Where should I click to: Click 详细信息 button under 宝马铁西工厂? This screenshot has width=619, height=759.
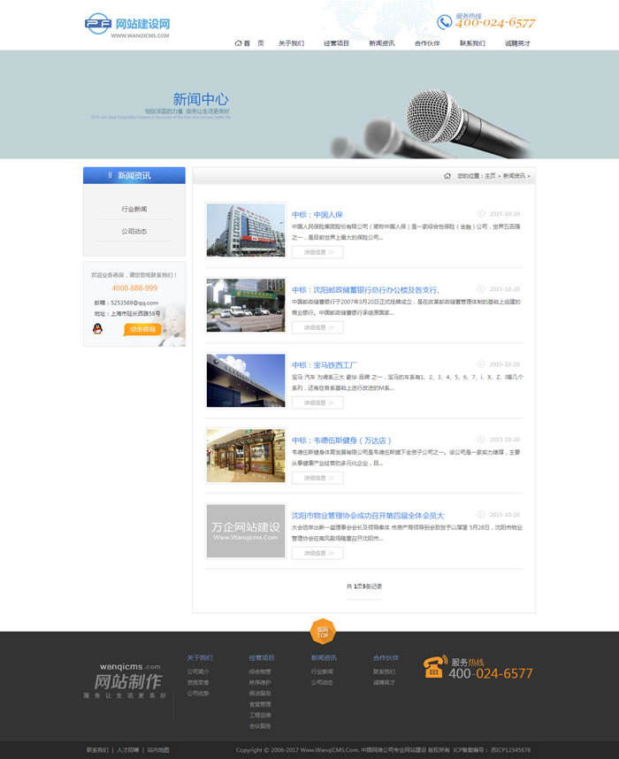point(317,402)
